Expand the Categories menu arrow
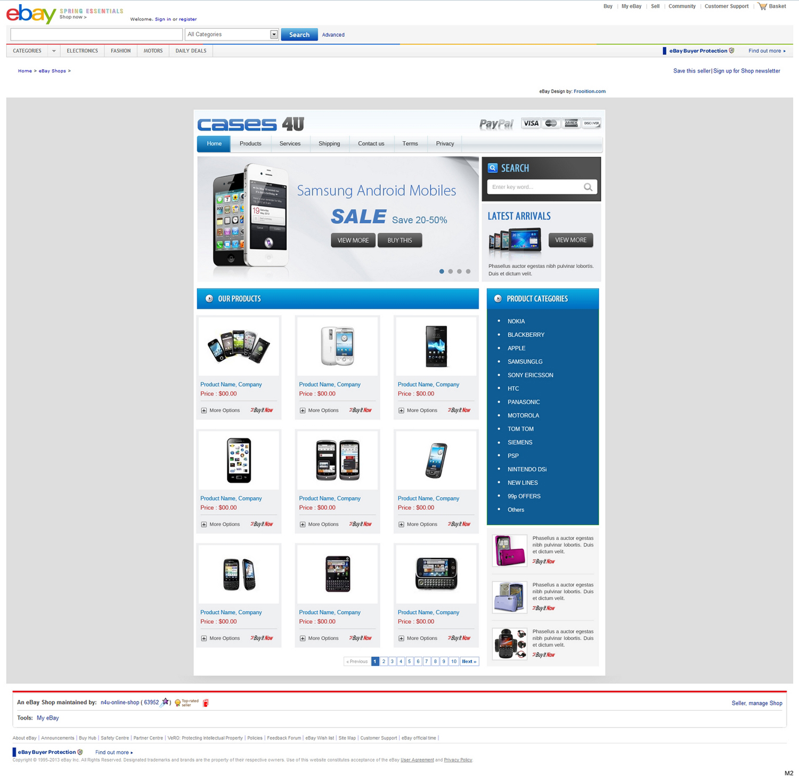Screen dimensions: 799x782 (54, 51)
